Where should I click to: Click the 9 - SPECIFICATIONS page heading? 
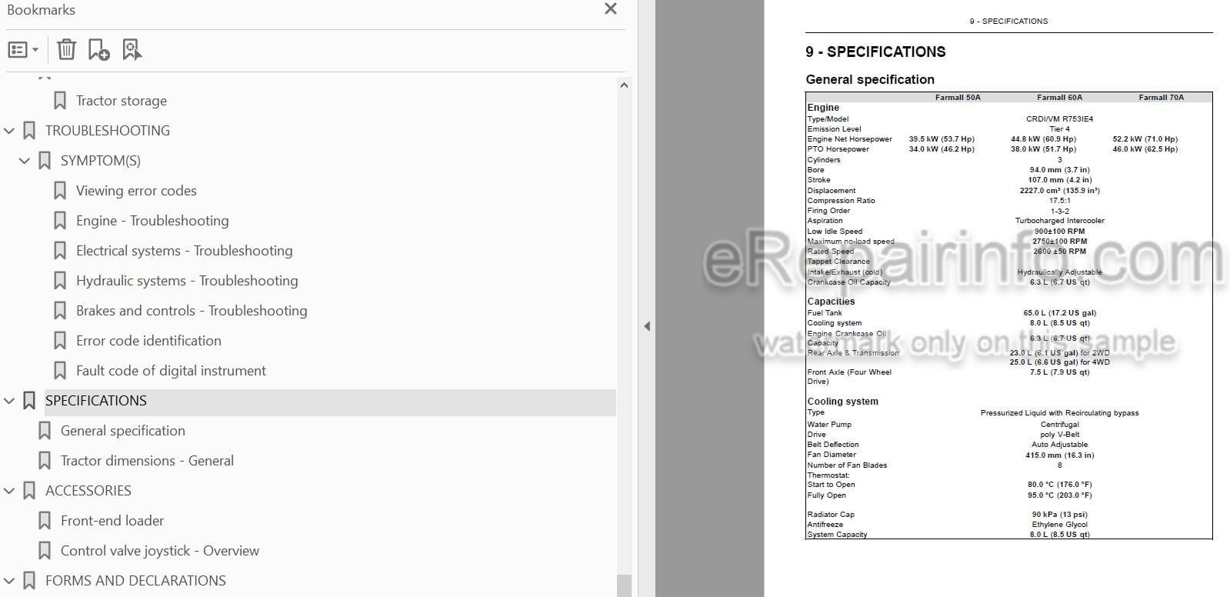pos(875,52)
